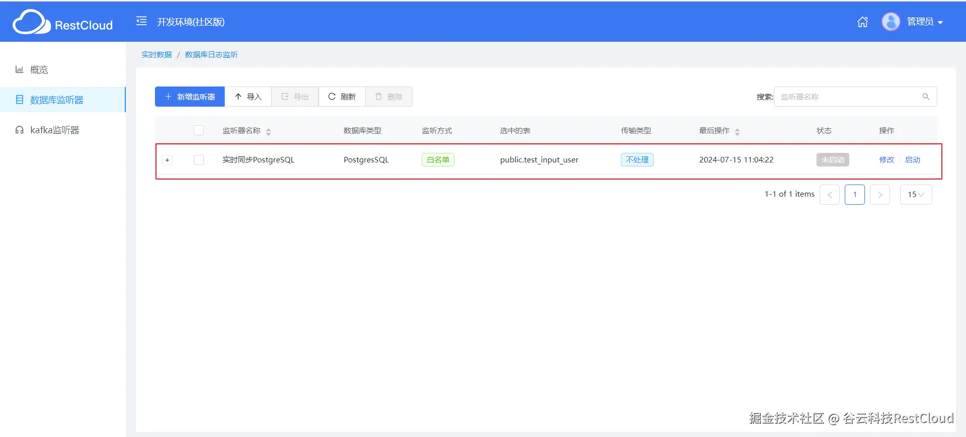This screenshot has height=437, width=966.
Task: Click the 状态 column header
Action: 824,131
